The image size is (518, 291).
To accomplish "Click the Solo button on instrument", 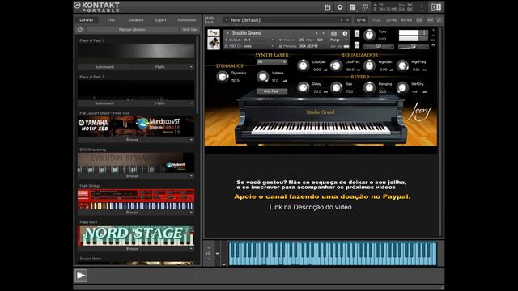I will (357, 34).
